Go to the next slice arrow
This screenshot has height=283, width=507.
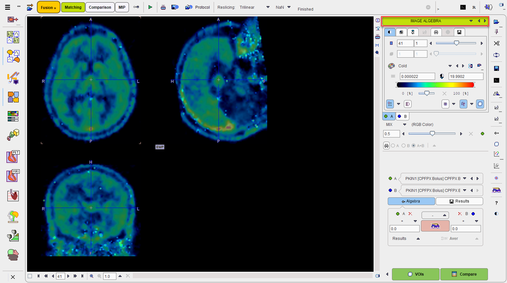click(68, 276)
